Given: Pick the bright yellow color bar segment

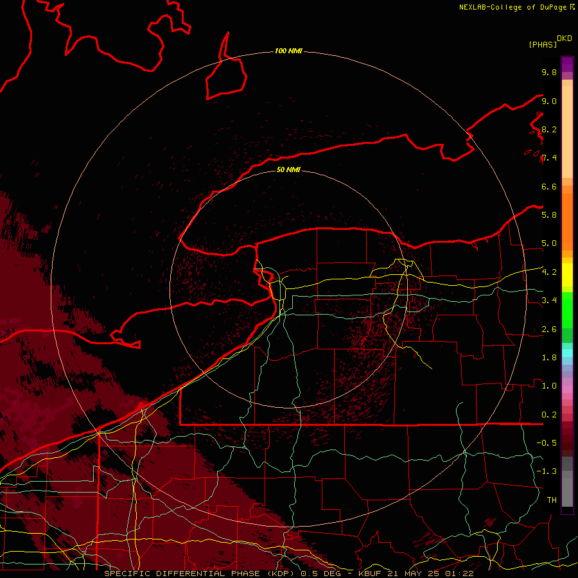Looking at the screenshot, I should 567,275.
